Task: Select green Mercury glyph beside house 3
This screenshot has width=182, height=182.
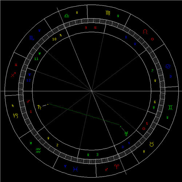Action: (88, 155)
